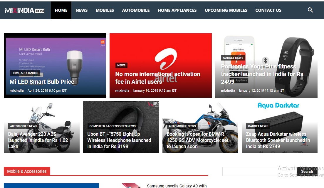Open Bajaj Avenger 220 ABS headline
Screen dimensions: 324x188
(38, 140)
